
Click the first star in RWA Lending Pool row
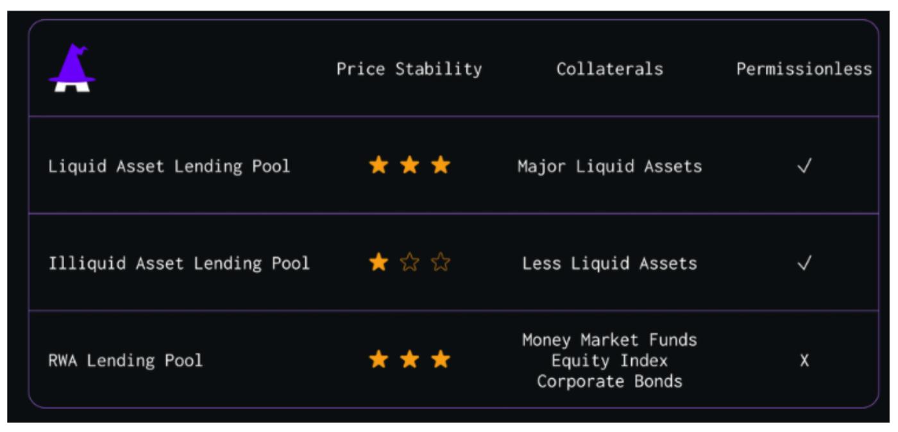click(378, 360)
